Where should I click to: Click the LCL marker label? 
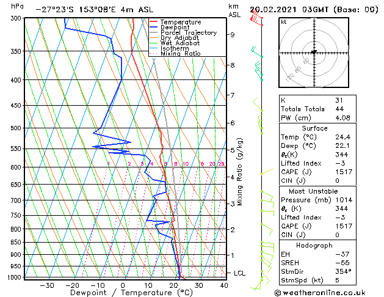[x=239, y=273]
